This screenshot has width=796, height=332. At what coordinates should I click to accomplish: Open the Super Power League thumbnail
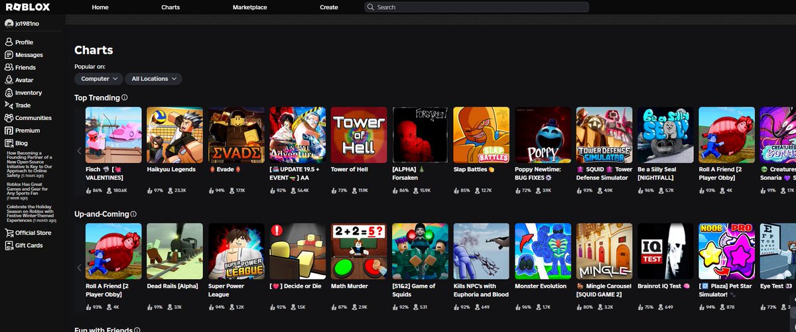click(236, 251)
